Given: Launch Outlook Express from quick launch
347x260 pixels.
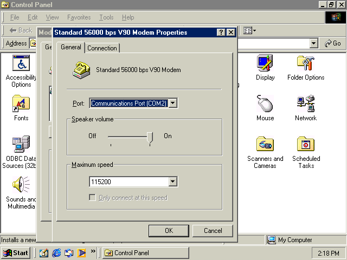Looking at the screenshot, I should 69,253.
